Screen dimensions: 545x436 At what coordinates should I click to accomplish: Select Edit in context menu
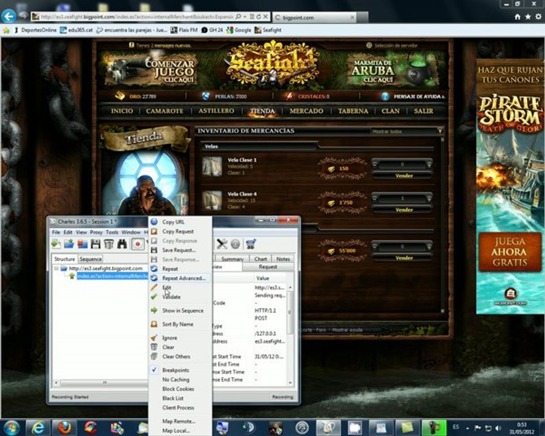click(167, 288)
